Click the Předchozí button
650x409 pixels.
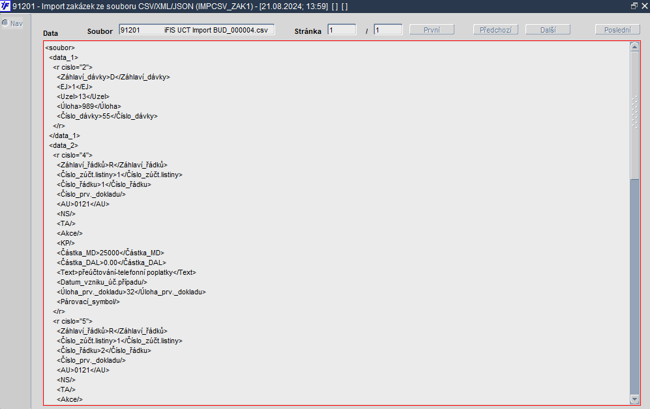(x=495, y=30)
